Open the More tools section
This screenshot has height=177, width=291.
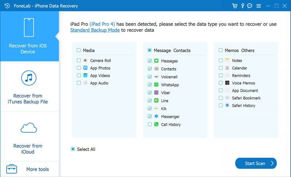(x=29, y=169)
